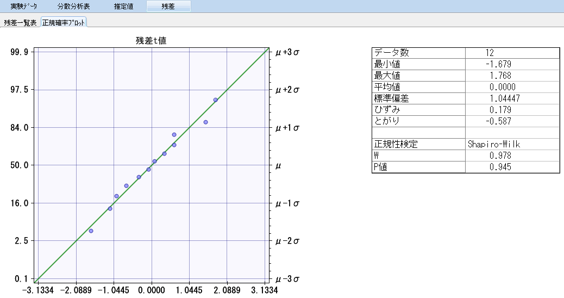The image size is (564, 298).
Task: Click the 標準偏差 value 1.04447
Action: tap(504, 98)
